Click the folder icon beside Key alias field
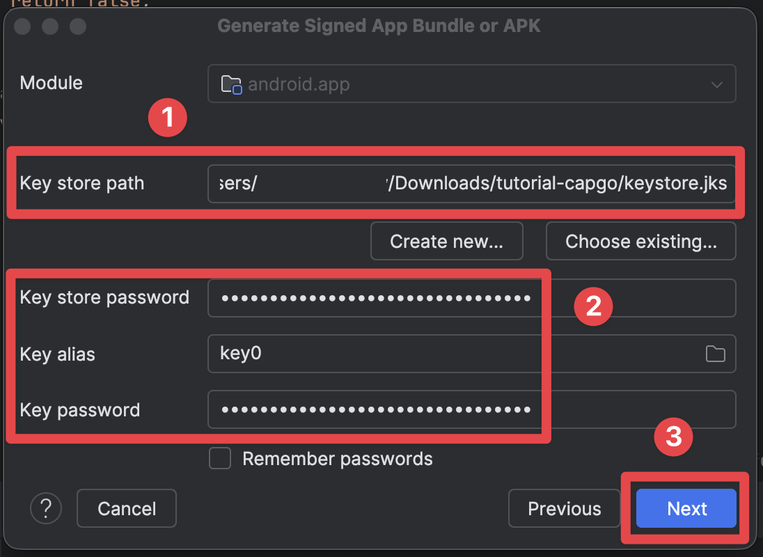763x557 pixels. click(x=716, y=354)
